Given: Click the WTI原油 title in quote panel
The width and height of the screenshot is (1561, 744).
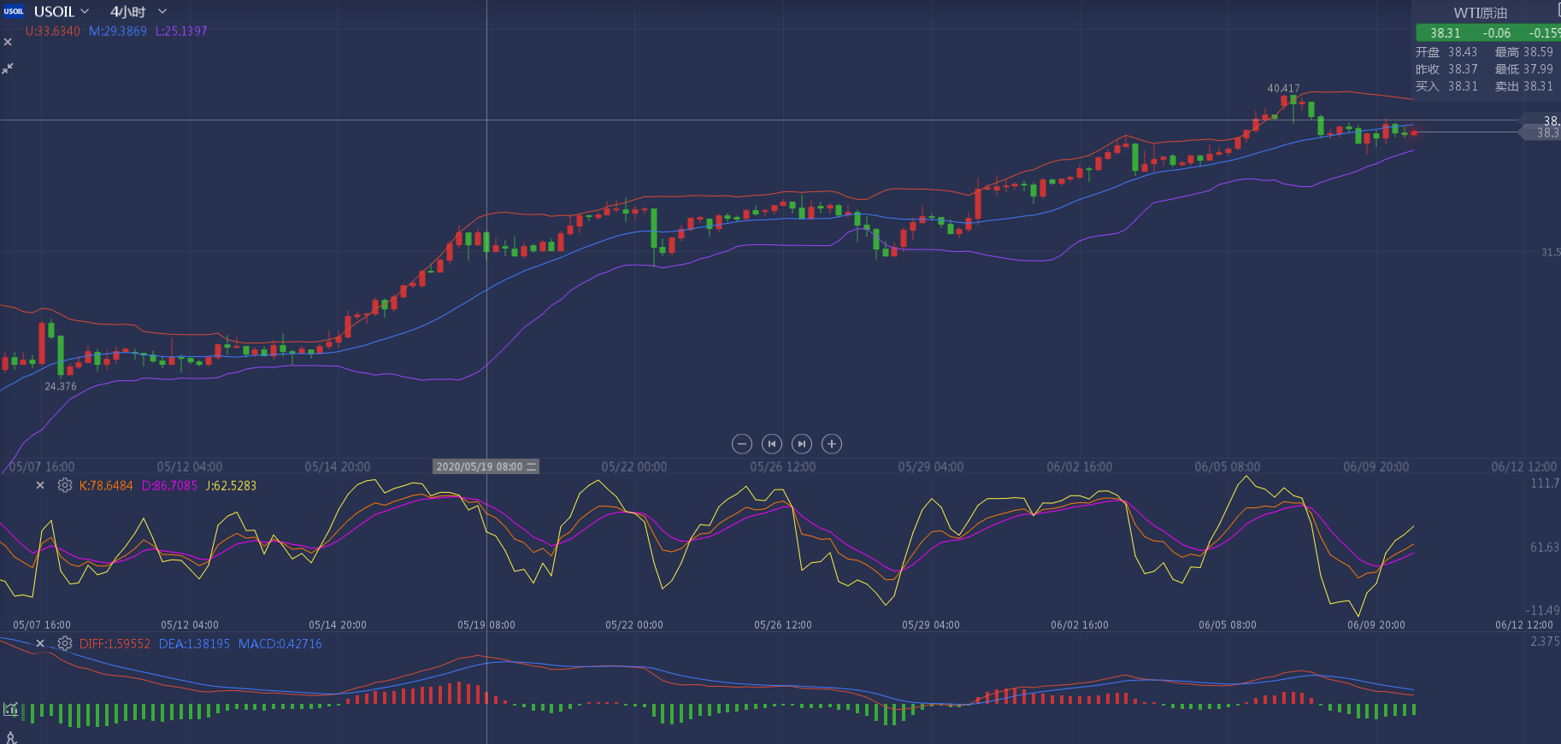Looking at the screenshot, I should [1480, 13].
